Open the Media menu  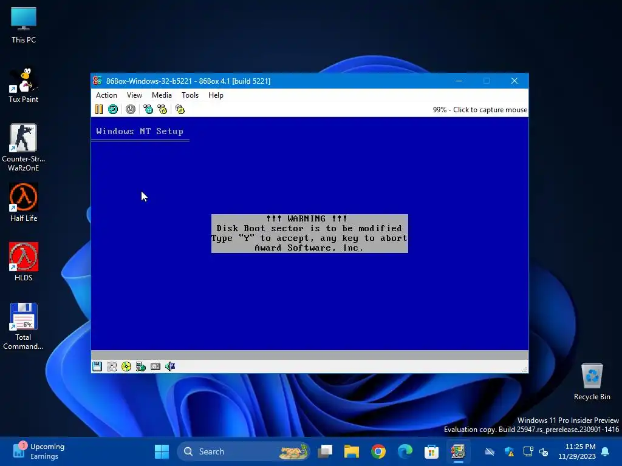tap(162, 95)
